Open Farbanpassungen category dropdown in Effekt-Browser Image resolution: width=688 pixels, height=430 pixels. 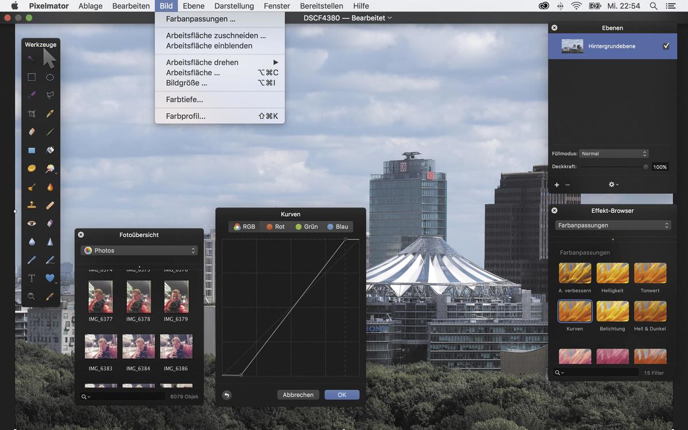[x=613, y=225]
